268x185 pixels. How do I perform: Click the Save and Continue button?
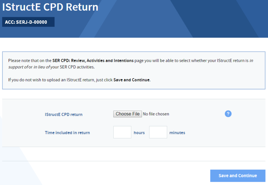pyautogui.click(x=238, y=175)
